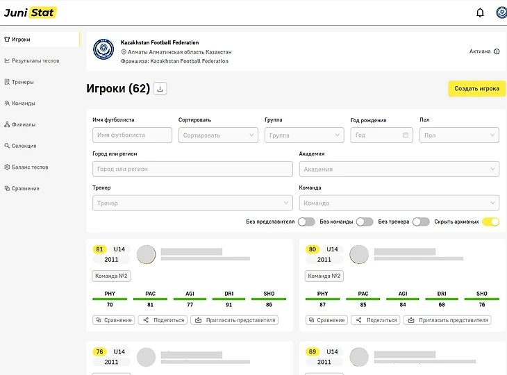Viewport: 507px width, 375px height.
Task: Toggle the Без представителя switch
Action: pyautogui.click(x=306, y=222)
